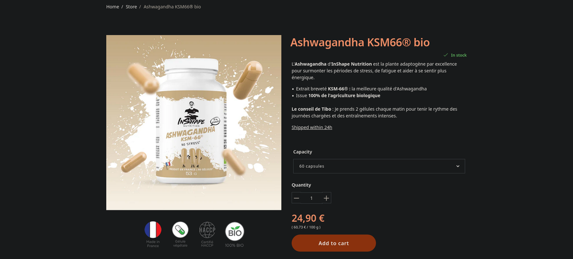Viewport: 573px width, 259px height.
Task: Decrease quantity with the minus icon
Action: 297,198
